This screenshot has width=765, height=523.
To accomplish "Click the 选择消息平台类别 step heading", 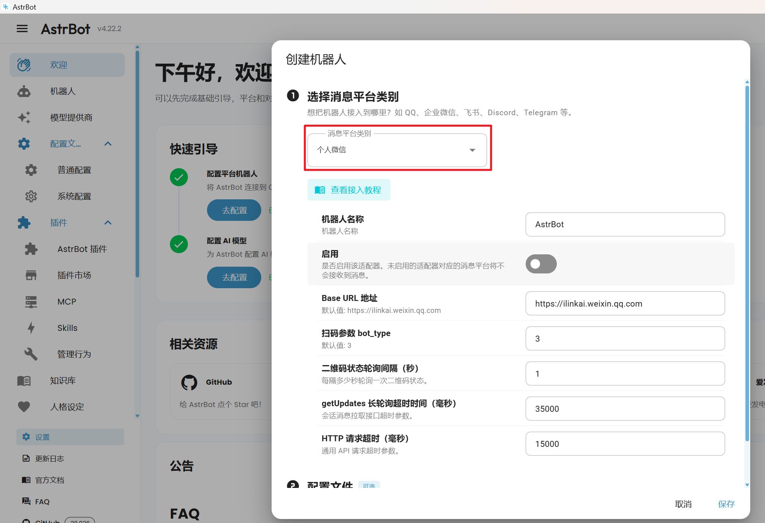I will click(353, 96).
